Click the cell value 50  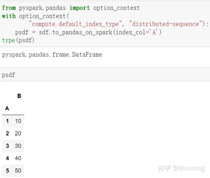pos(18,171)
